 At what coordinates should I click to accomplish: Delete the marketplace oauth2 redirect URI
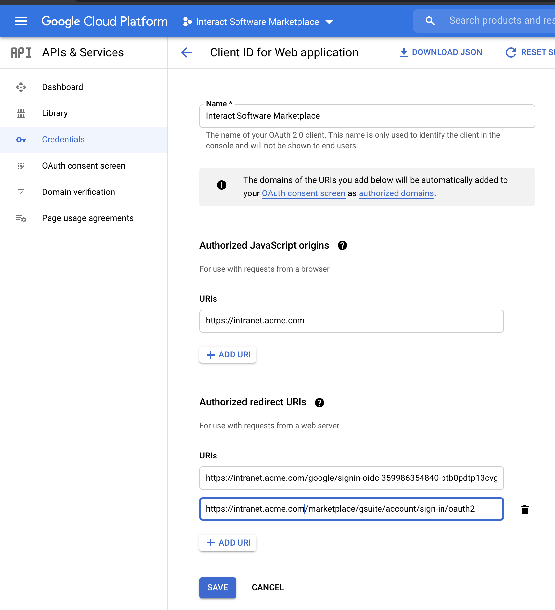(x=525, y=509)
